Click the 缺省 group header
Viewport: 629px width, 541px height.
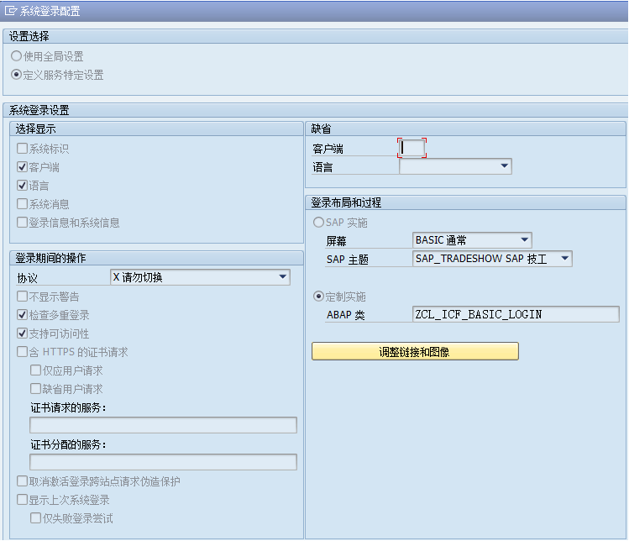pyautogui.click(x=322, y=129)
